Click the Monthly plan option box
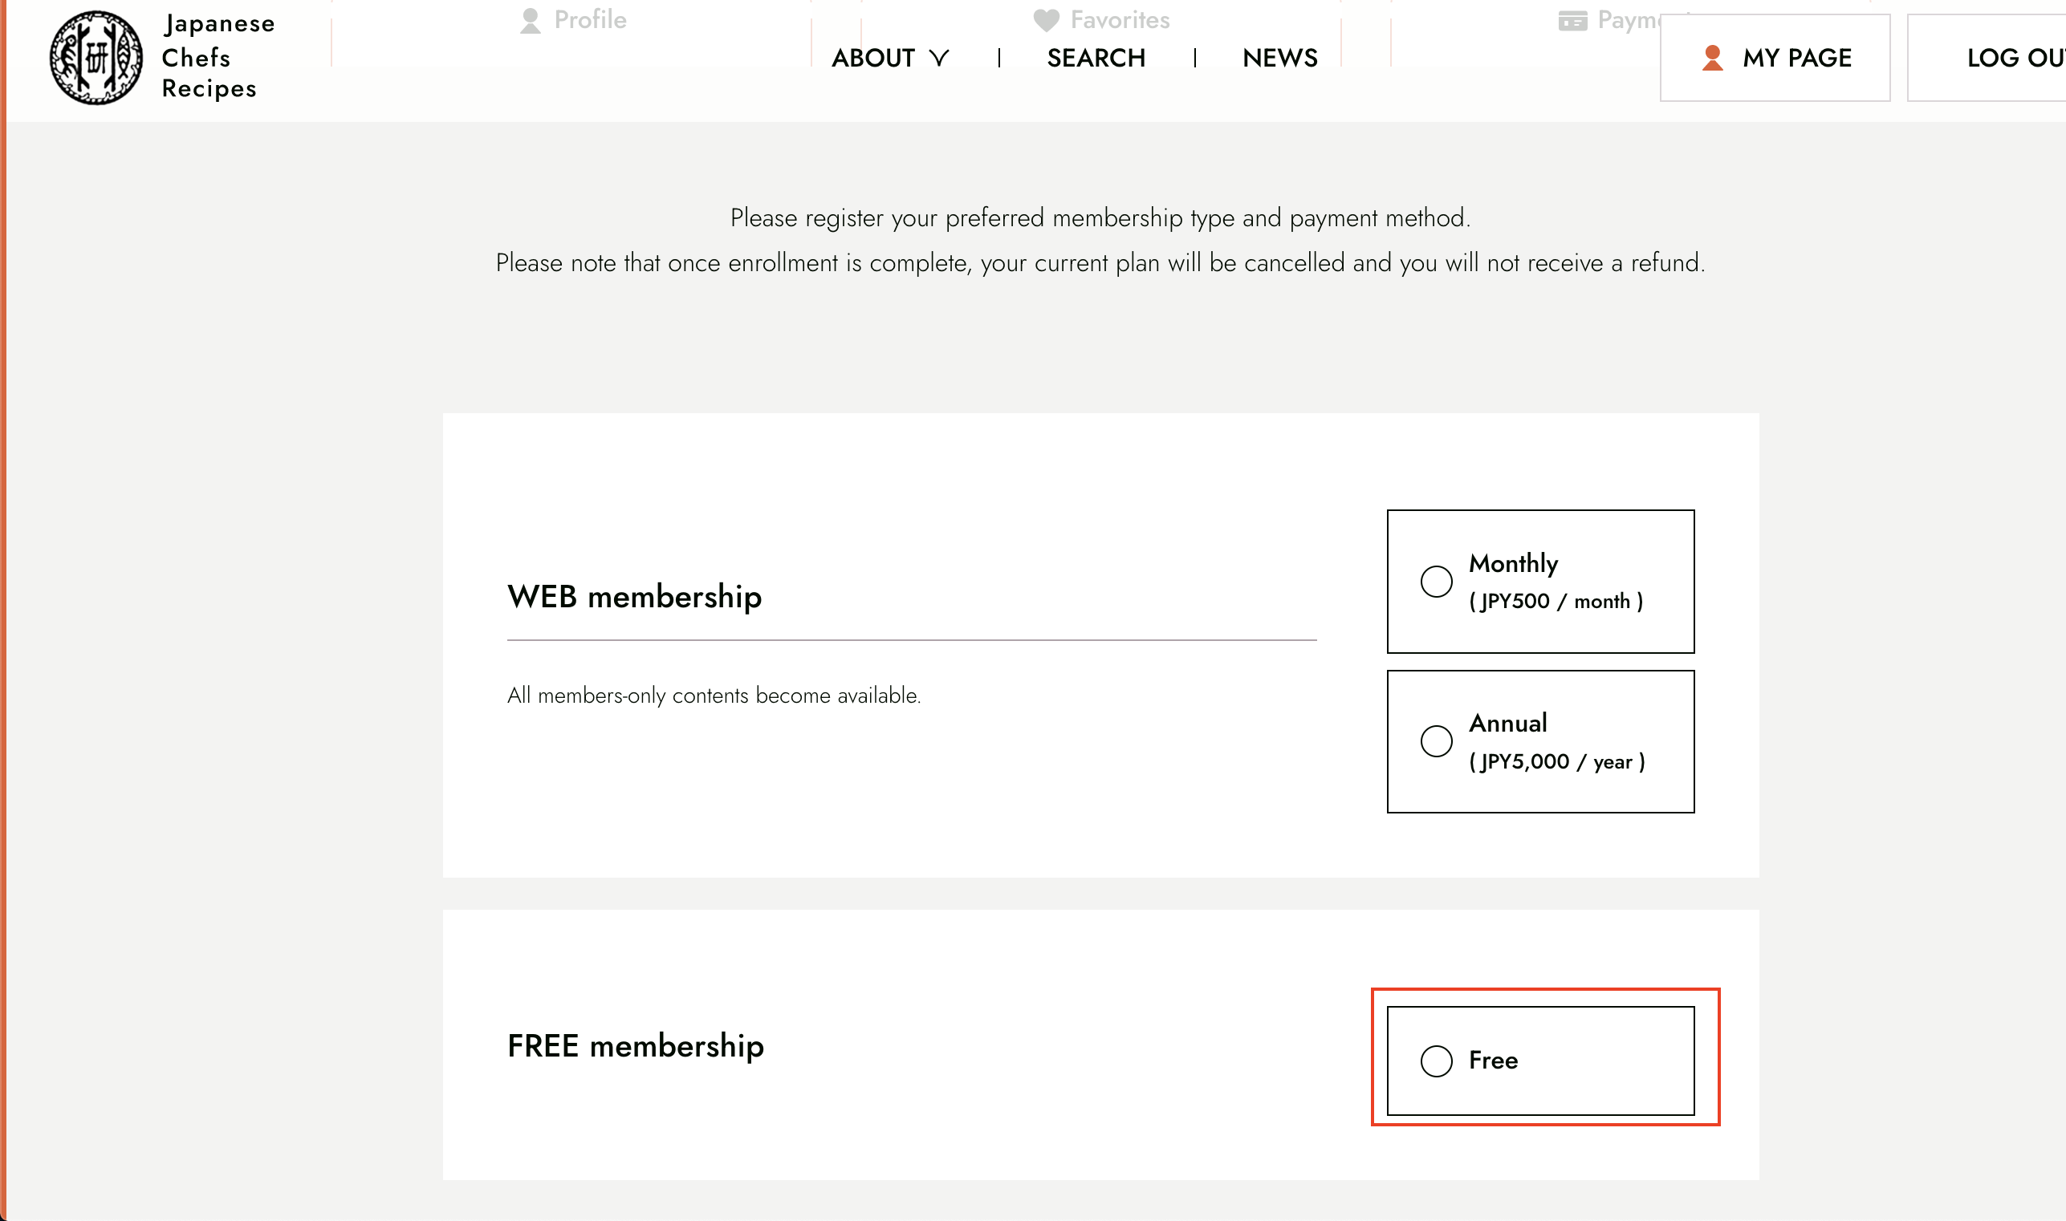This screenshot has width=2066, height=1221. click(x=1540, y=581)
